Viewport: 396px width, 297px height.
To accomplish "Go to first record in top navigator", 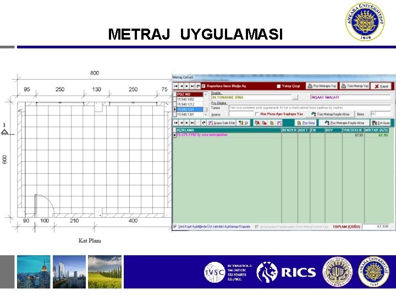I will tap(176, 86).
